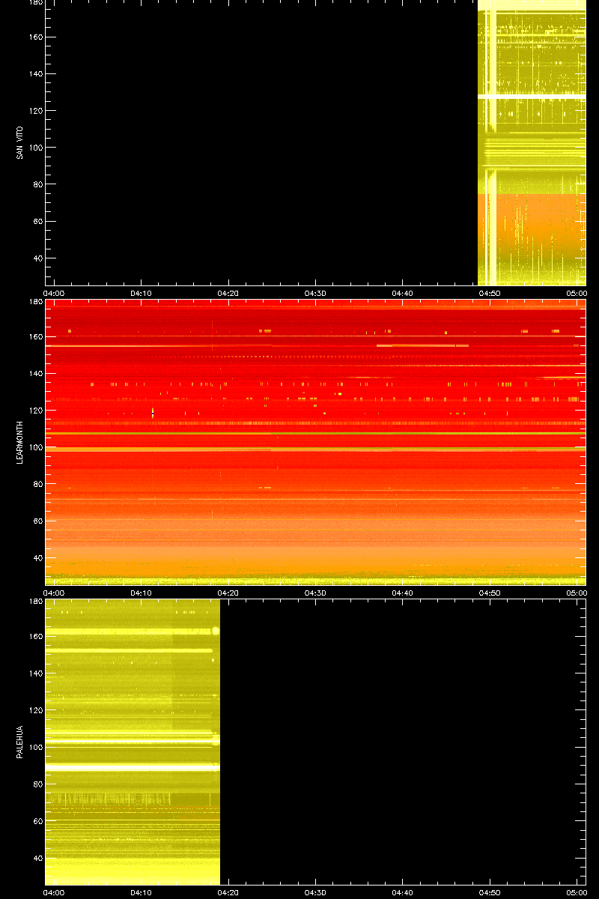
Task: Click the 40 tick on Learmonth axis
Action: tap(37, 558)
